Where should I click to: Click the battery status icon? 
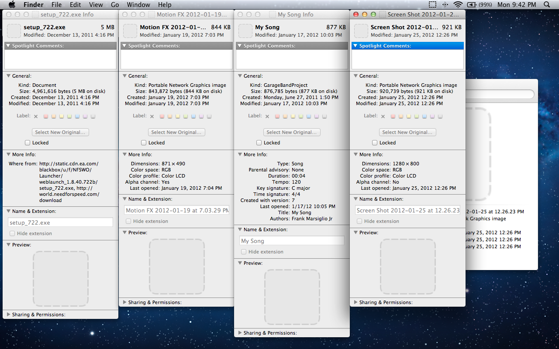tap(472, 5)
